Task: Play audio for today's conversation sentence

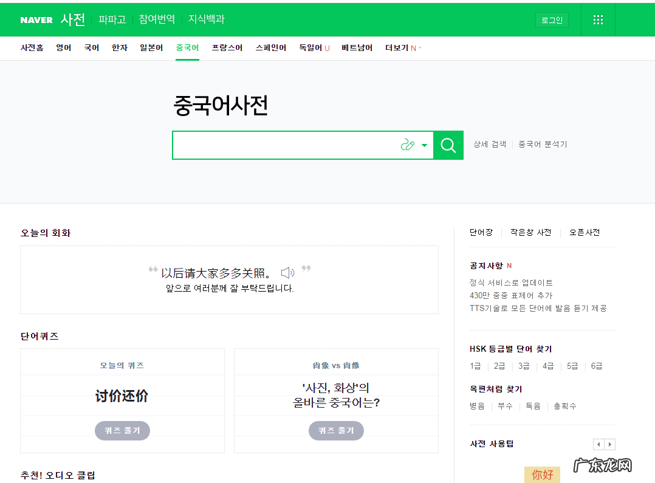Action: pyautogui.click(x=287, y=273)
